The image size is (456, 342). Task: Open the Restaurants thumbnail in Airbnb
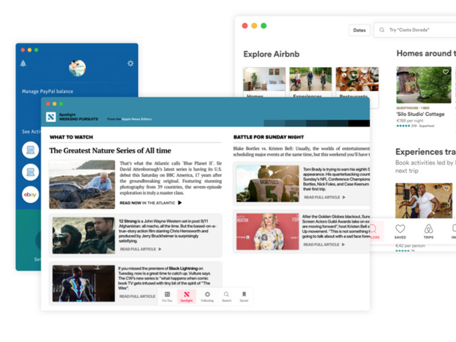[x=357, y=79]
